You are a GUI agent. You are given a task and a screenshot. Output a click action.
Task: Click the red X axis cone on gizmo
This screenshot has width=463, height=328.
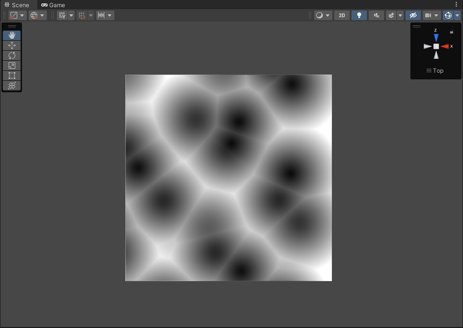(445, 46)
